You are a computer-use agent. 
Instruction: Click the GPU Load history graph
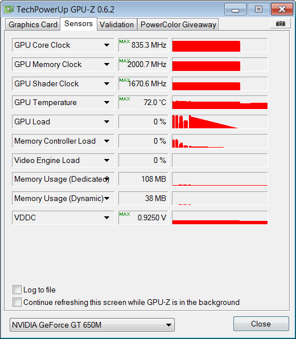click(x=220, y=122)
